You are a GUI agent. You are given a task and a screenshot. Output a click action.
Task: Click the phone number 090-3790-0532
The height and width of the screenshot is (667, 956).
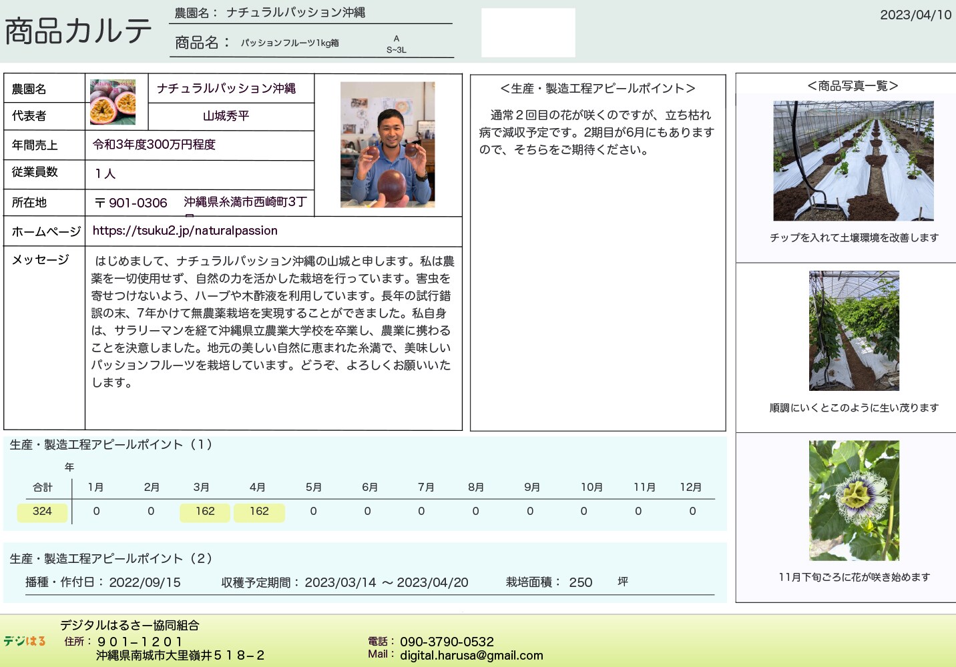coord(447,642)
